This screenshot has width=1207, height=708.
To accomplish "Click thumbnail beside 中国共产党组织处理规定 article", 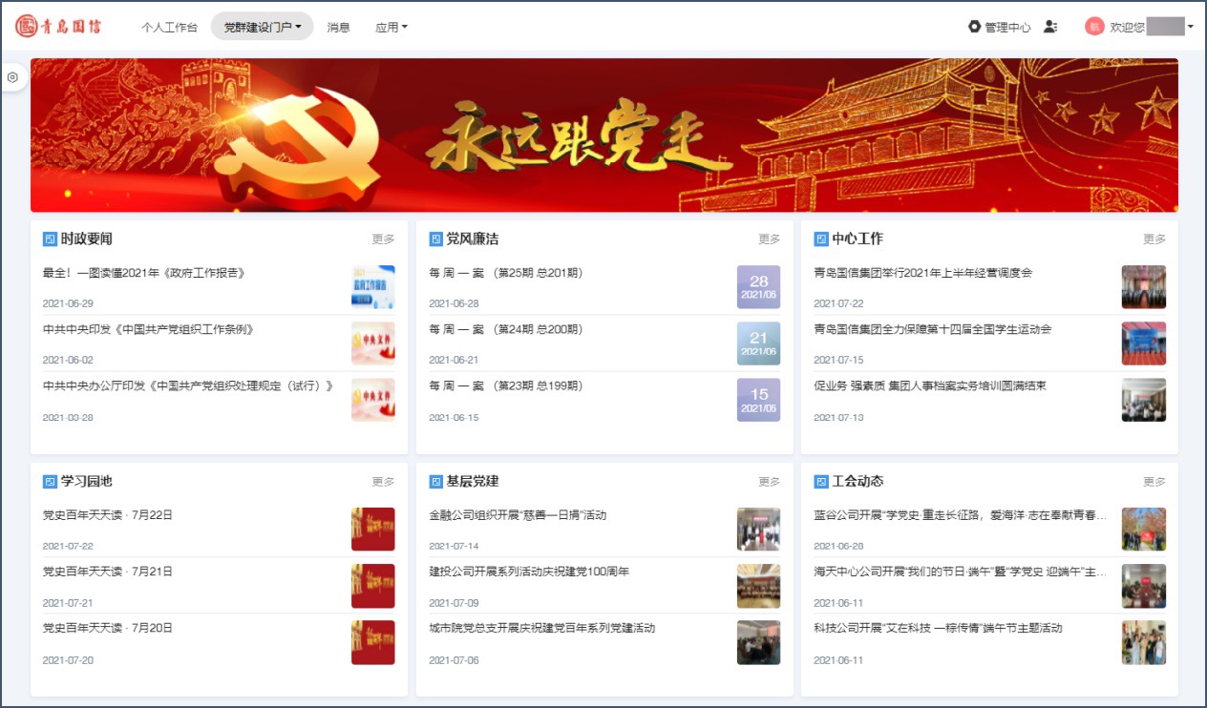I will tap(373, 400).
